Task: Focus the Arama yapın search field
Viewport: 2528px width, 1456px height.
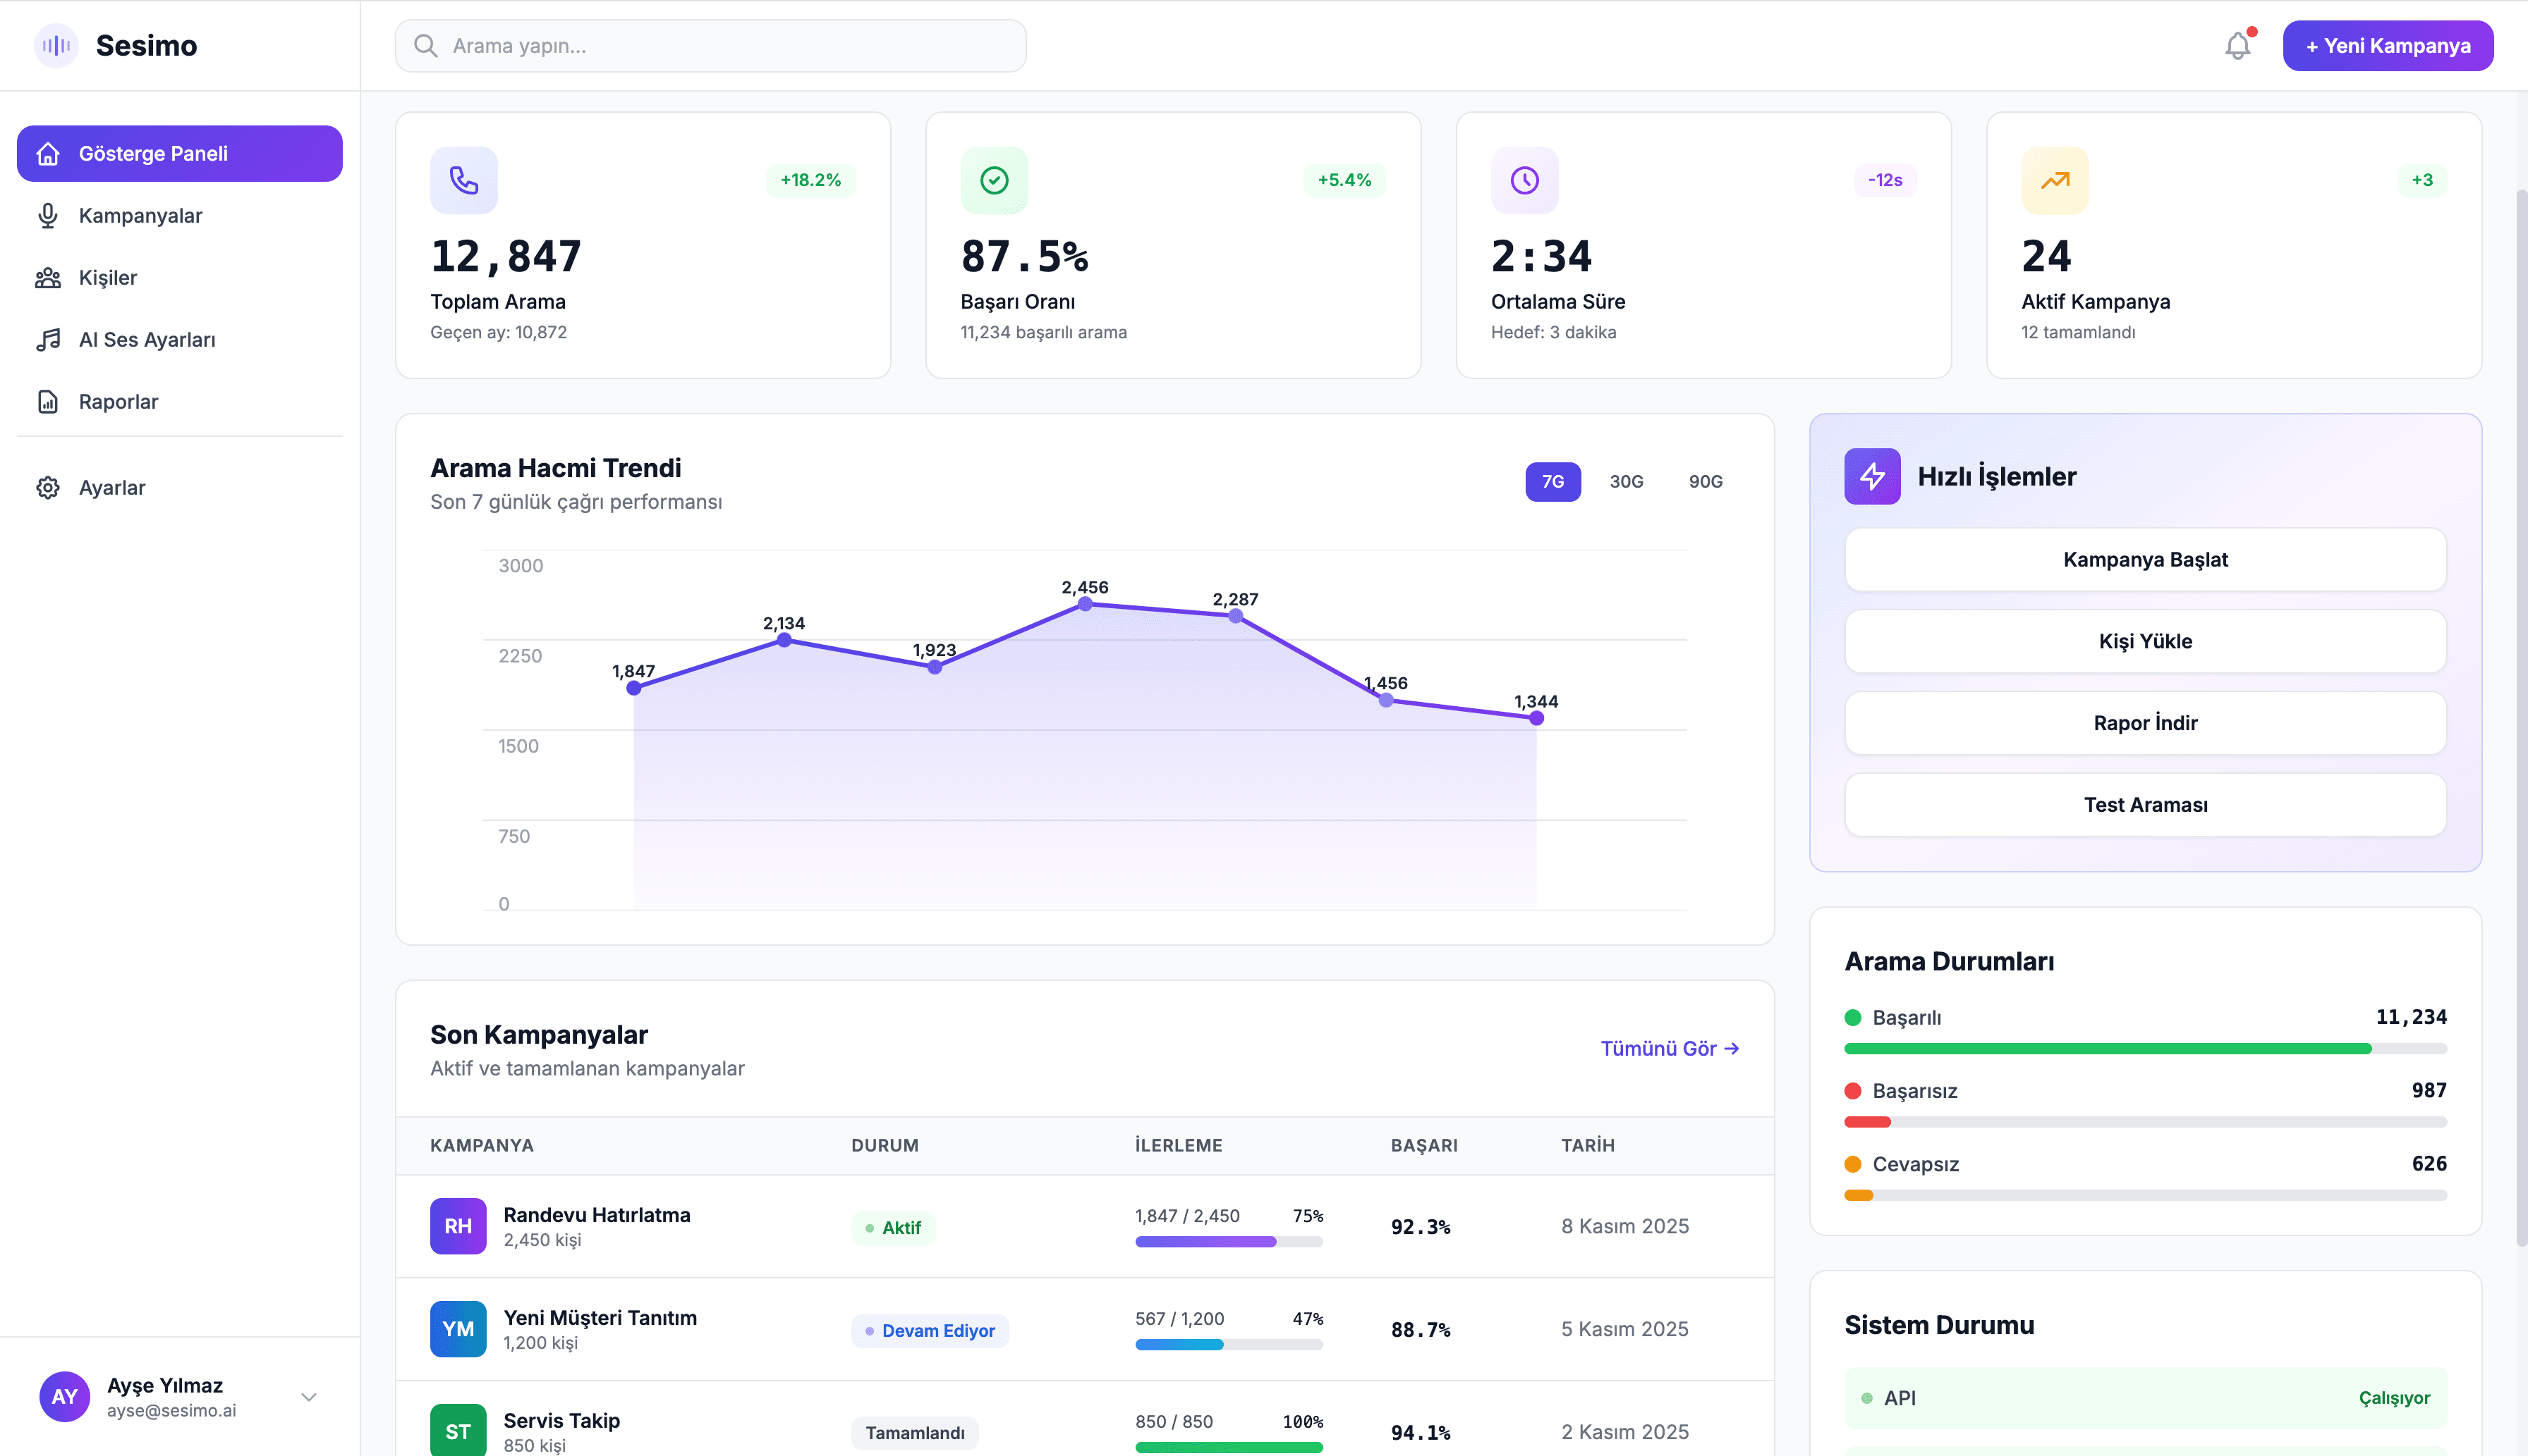Action: pyautogui.click(x=710, y=46)
